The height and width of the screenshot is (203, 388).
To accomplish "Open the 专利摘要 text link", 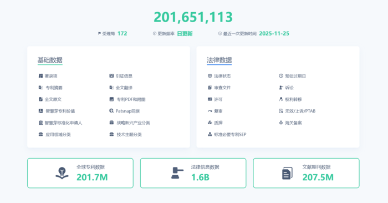I will click(x=54, y=88).
